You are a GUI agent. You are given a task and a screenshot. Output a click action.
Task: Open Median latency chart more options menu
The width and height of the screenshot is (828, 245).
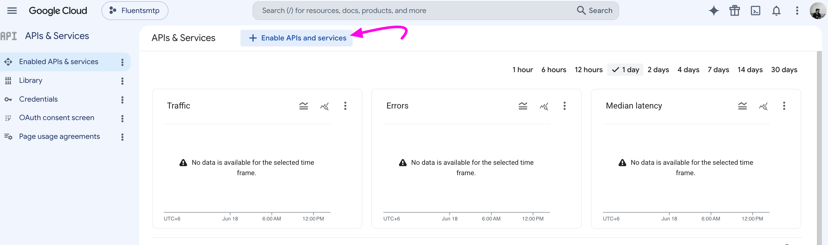(x=784, y=106)
